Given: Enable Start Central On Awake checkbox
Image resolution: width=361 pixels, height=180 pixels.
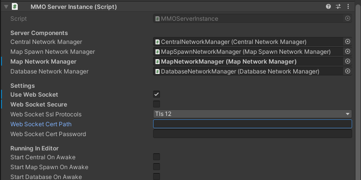Looking at the screenshot, I should 157,157.
